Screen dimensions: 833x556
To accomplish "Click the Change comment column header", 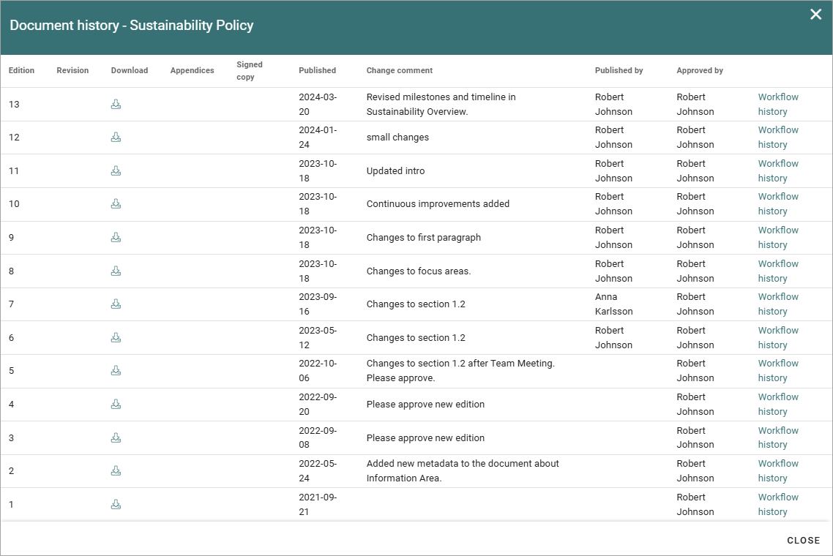I will tap(400, 70).
